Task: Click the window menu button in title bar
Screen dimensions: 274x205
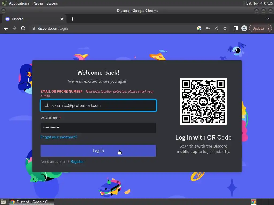Action: [x=3, y=11]
